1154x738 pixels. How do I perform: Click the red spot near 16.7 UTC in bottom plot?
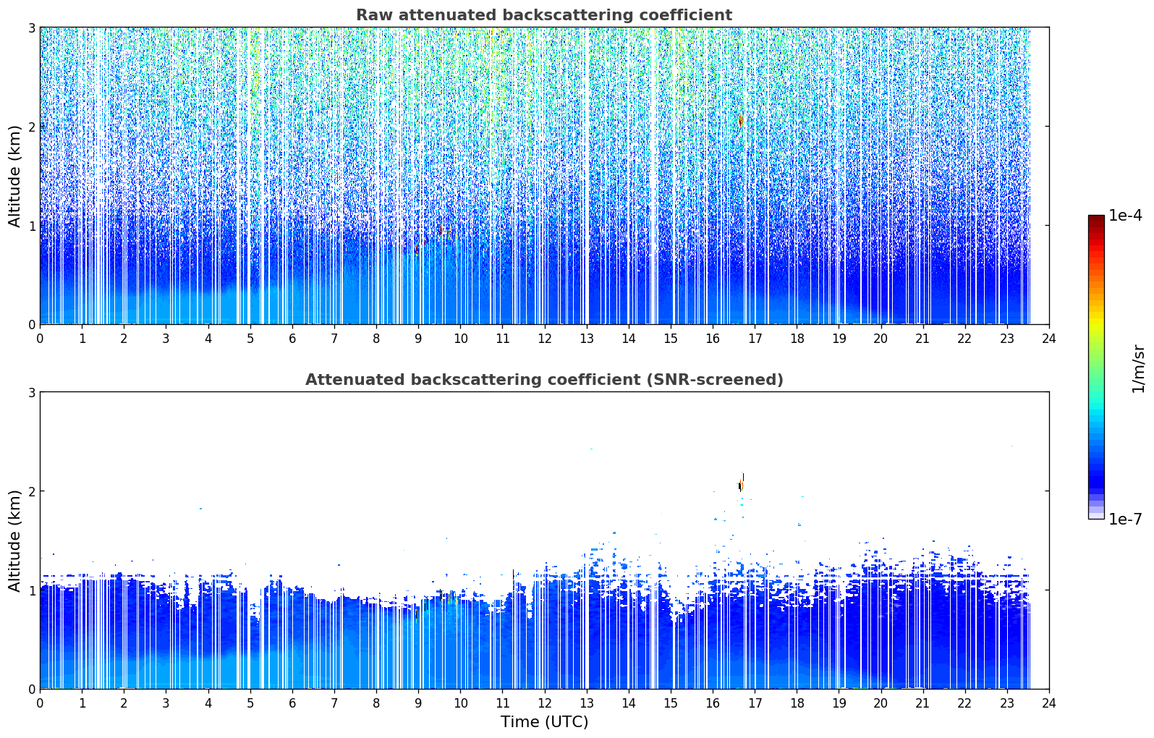pos(741,485)
